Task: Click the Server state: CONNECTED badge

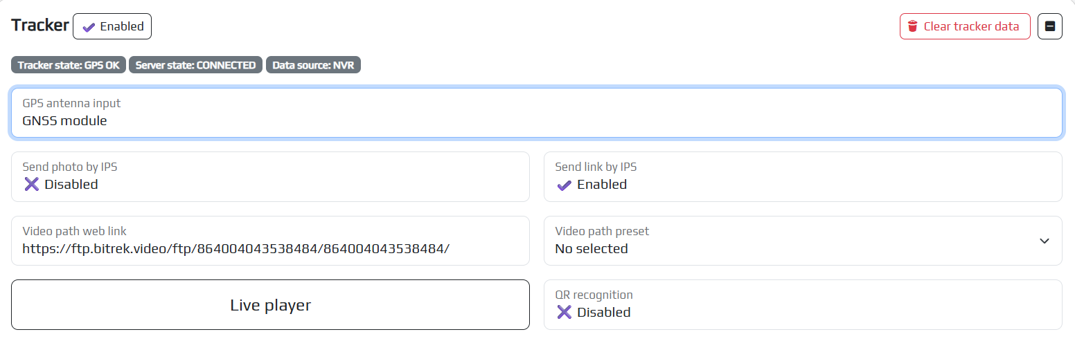Action: coord(195,65)
